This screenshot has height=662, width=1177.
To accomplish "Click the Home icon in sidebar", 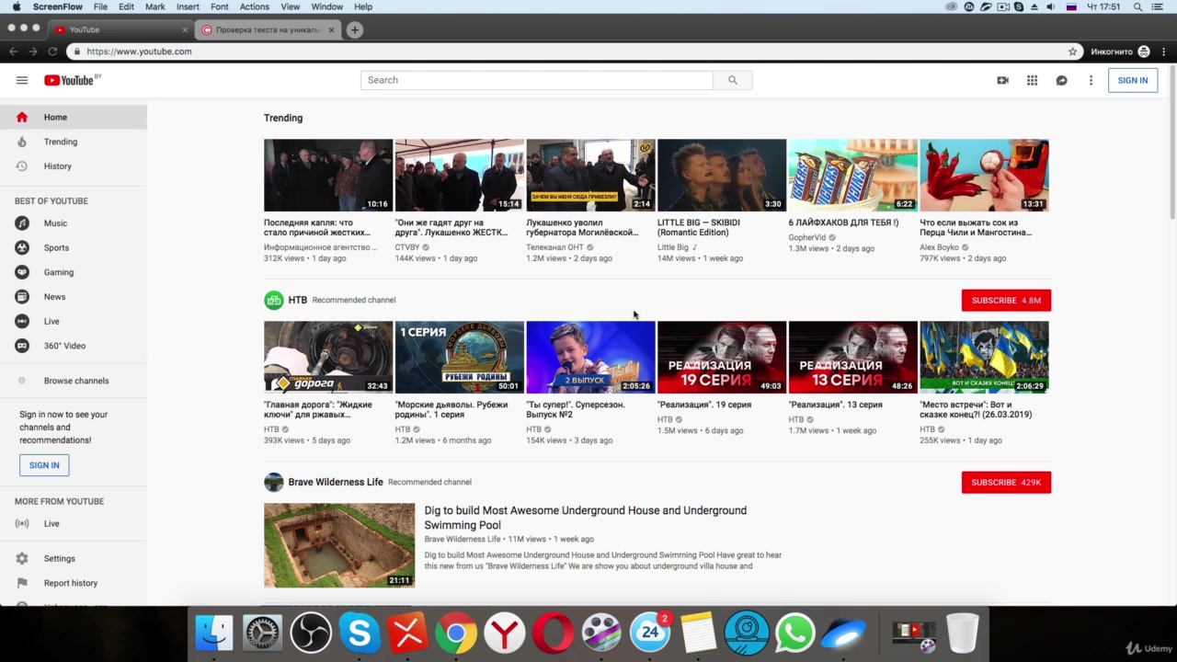I will pyautogui.click(x=22, y=117).
